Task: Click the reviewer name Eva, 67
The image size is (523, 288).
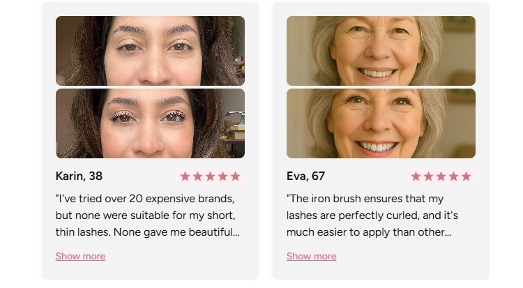Action: point(305,176)
